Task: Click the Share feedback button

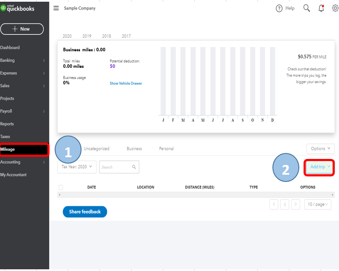Action: pyautogui.click(x=85, y=212)
